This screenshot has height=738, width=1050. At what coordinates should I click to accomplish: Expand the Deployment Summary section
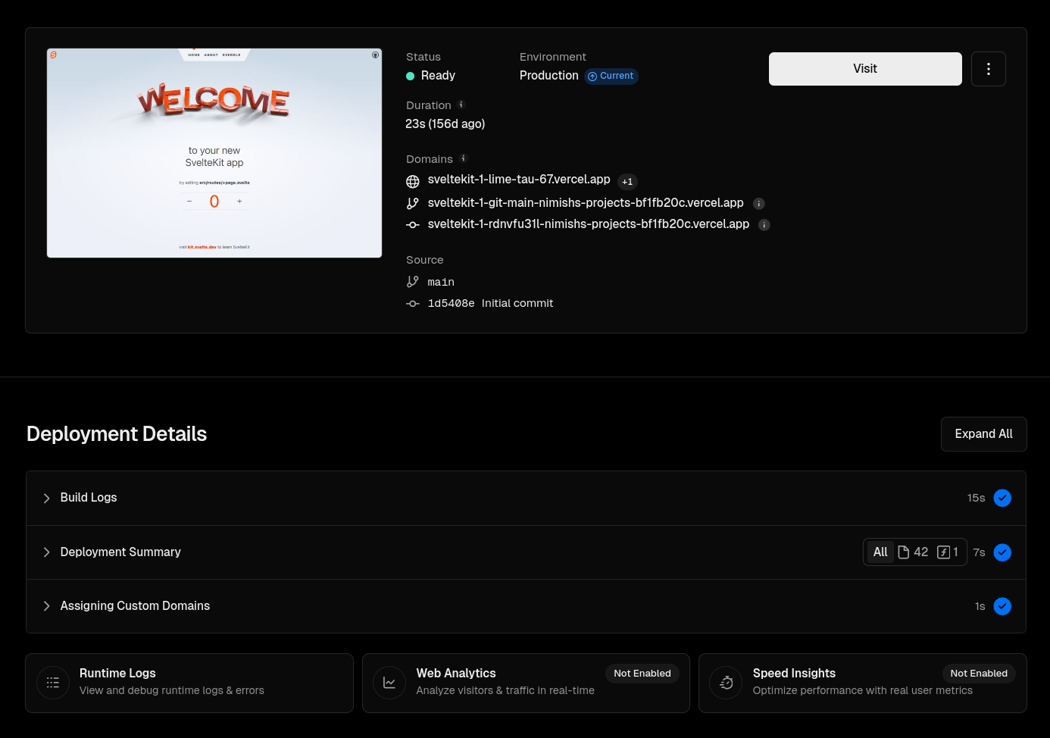click(120, 552)
